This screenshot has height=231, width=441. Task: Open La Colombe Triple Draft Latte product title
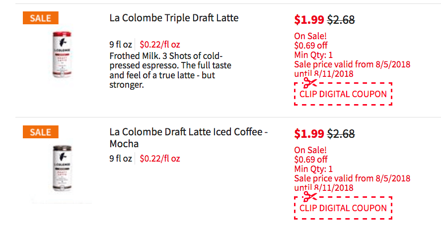[174, 18]
